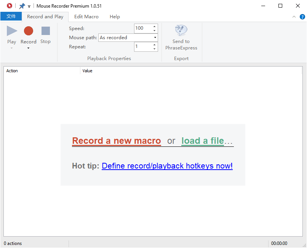Screen dimensions: 307x248
Task: Click the Send to PhraseExpress icon
Action: point(181,30)
